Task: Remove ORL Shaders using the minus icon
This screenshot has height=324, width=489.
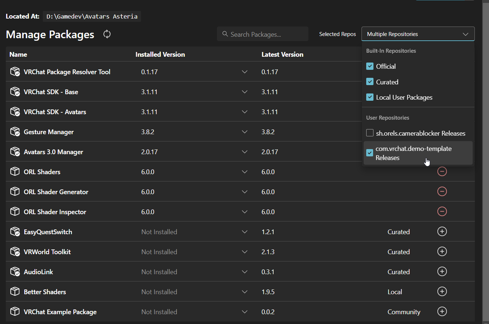Action: click(442, 171)
